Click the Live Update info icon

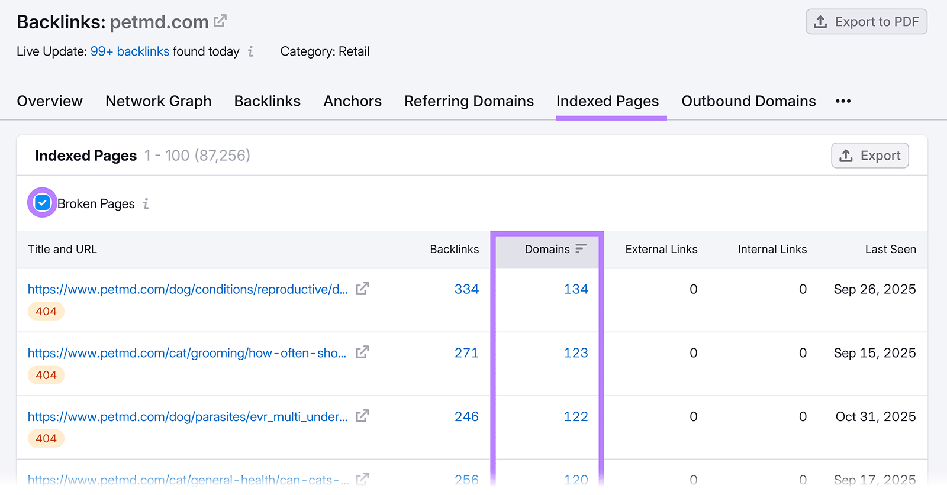pos(251,51)
